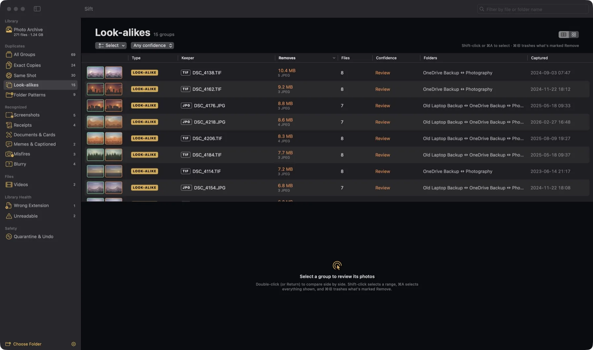Click Review for DSC_4138.TIF
Viewport: 593px width, 350px height.
tap(382, 73)
